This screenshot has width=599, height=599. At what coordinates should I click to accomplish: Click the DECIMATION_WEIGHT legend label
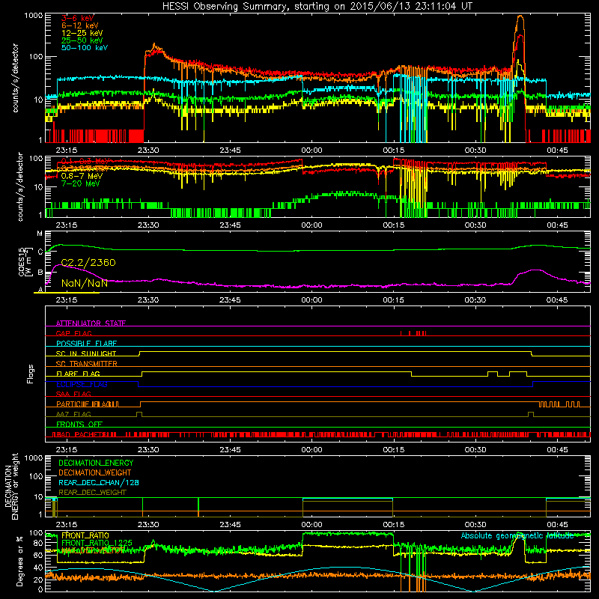95,472
